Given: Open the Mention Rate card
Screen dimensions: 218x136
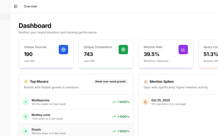Looking at the screenshot, I should (166, 54).
